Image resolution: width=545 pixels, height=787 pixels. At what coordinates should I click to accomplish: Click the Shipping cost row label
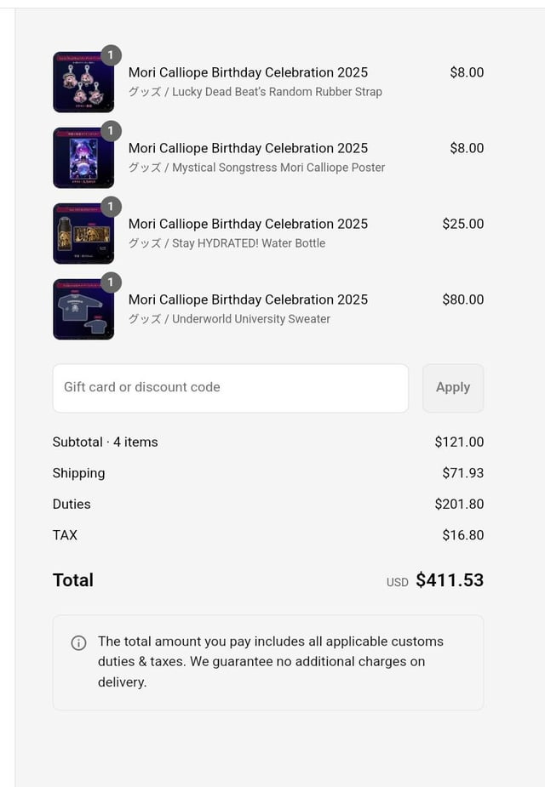[x=78, y=473]
